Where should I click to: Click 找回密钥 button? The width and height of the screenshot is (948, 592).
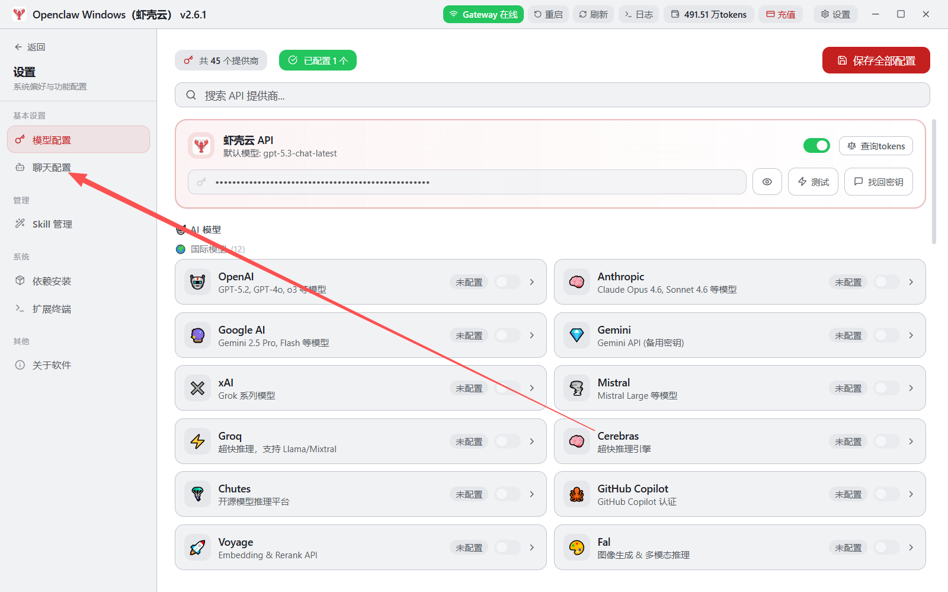[x=879, y=182]
